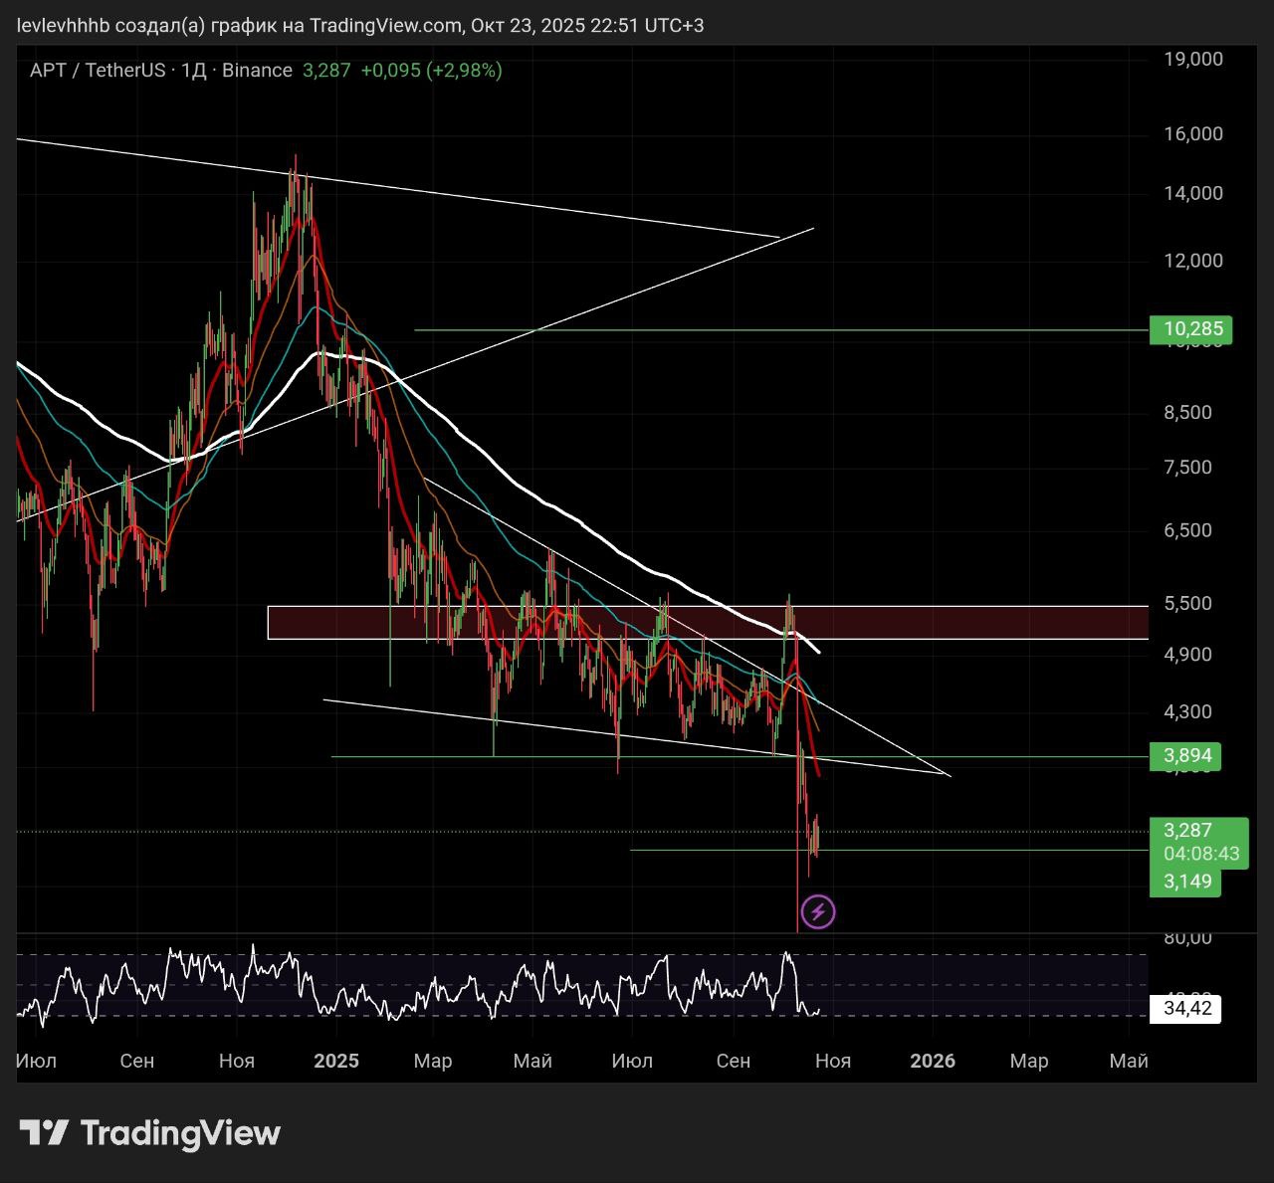
Task: Click the +0,095 (+2,98%) price change text
Action: (431, 71)
